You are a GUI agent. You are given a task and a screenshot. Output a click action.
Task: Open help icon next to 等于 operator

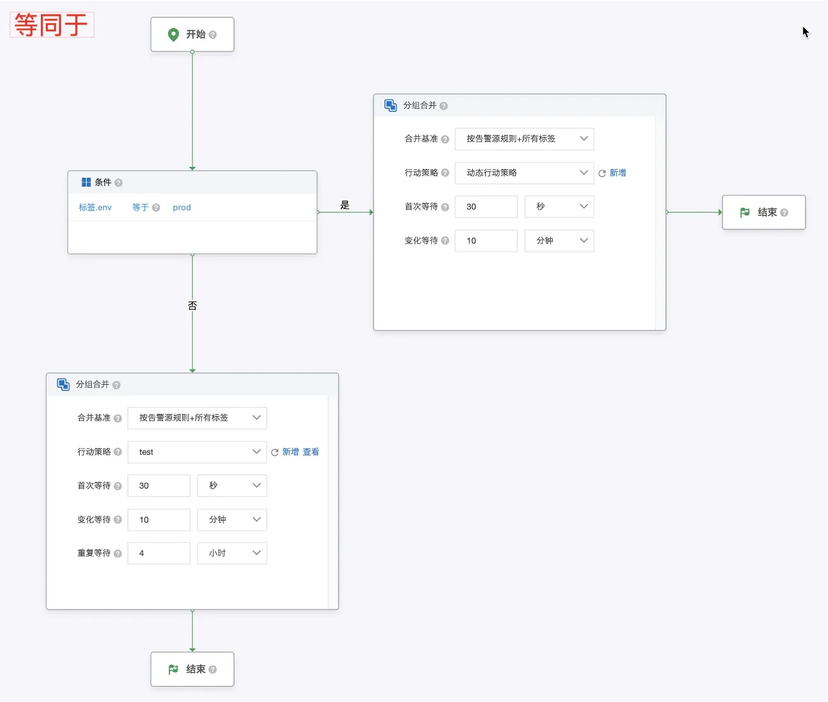(156, 208)
